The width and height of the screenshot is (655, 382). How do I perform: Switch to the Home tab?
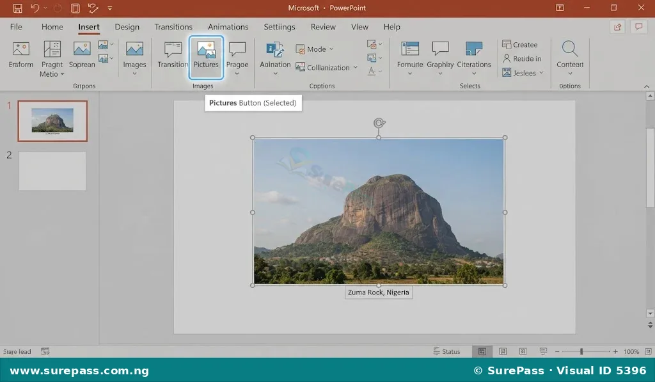[x=52, y=27]
